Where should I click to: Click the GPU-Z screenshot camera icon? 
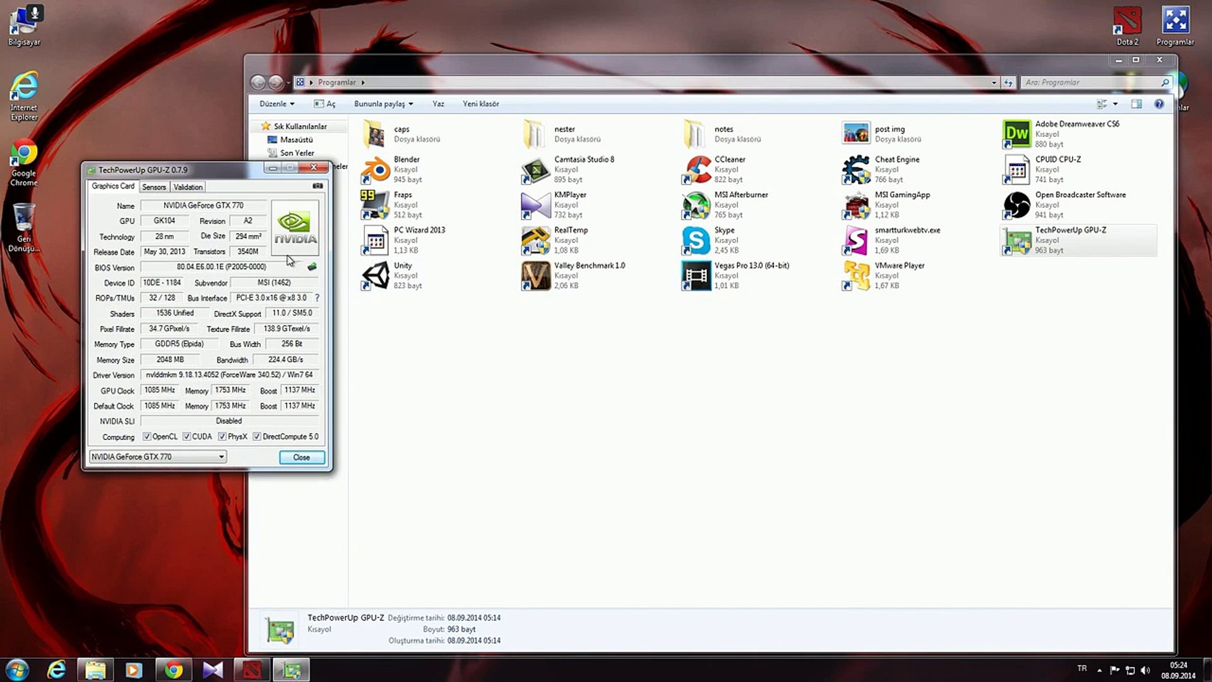(318, 186)
